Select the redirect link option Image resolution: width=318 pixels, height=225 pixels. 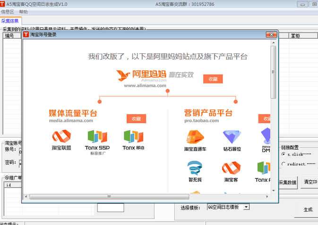[284, 164]
